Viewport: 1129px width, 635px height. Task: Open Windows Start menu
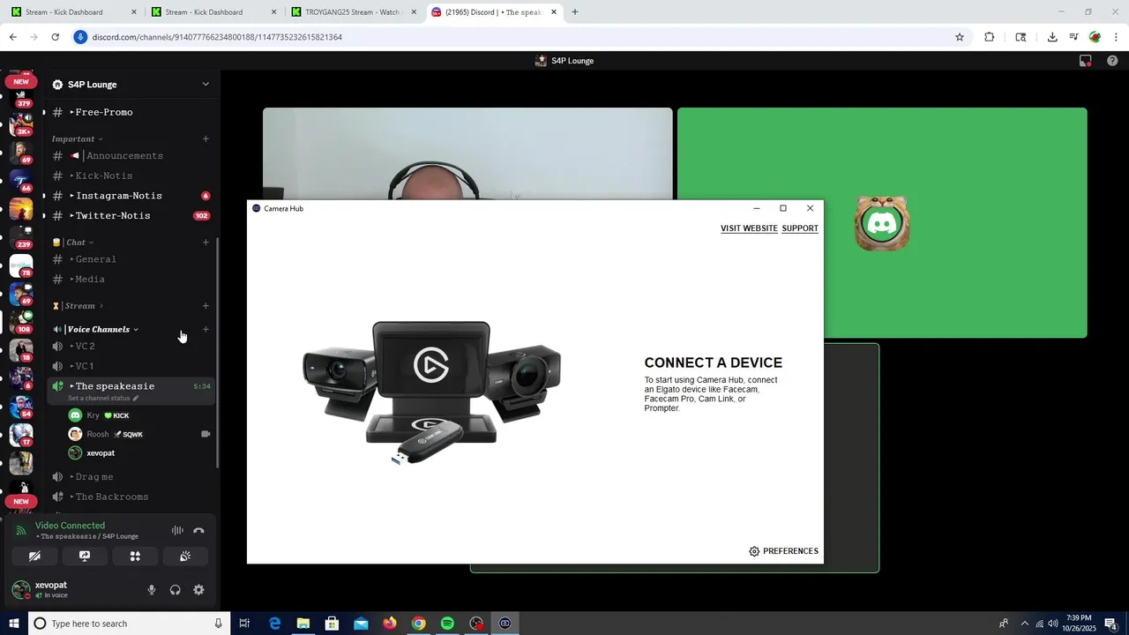13,624
